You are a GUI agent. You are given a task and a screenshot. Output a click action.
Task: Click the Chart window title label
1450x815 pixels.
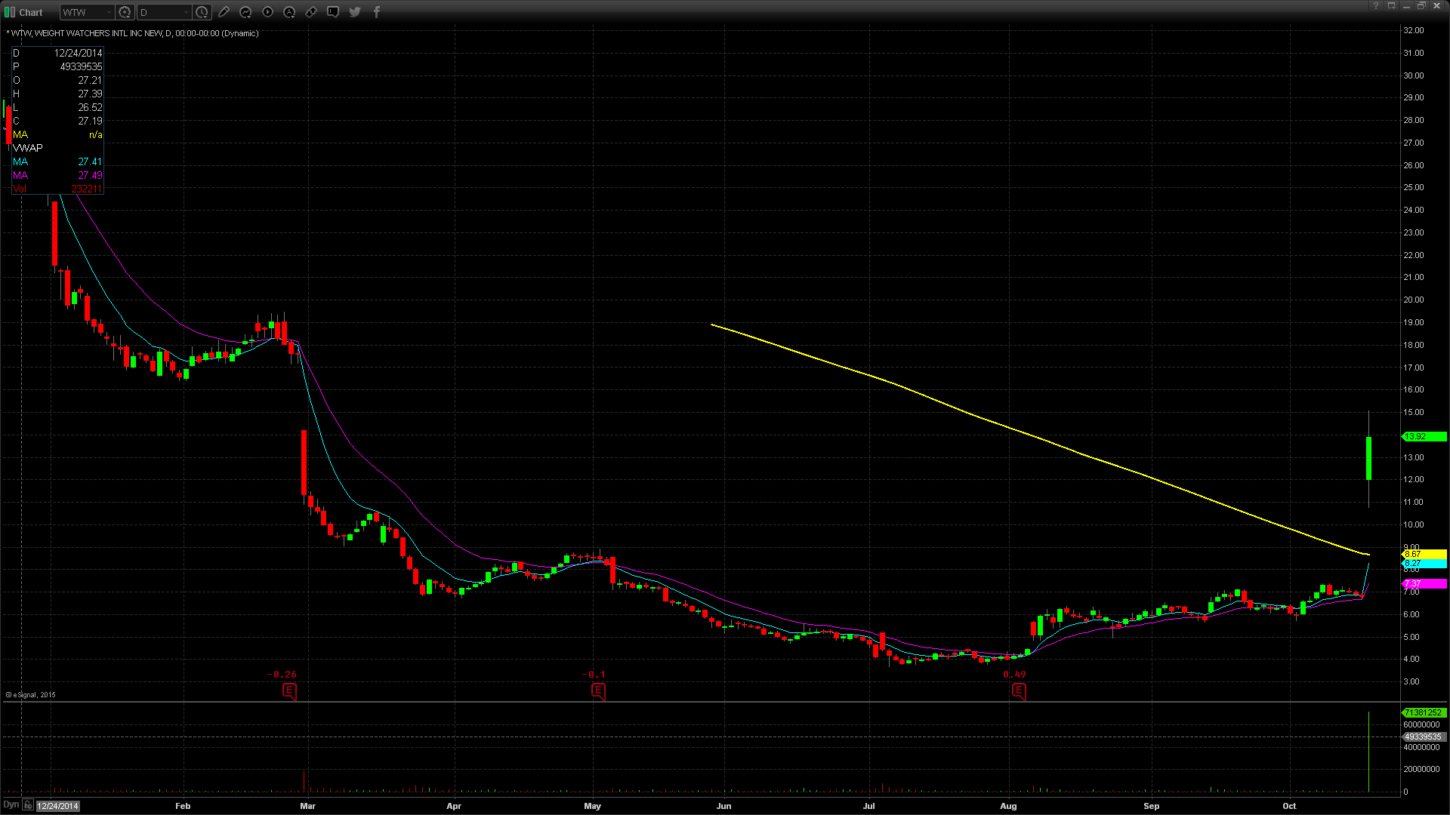pyautogui.click(x=31, y=12)
